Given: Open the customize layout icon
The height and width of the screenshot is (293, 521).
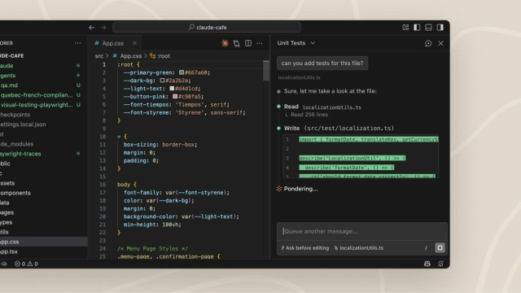Looking at the screenshot, I should click(x=405, y=27).
